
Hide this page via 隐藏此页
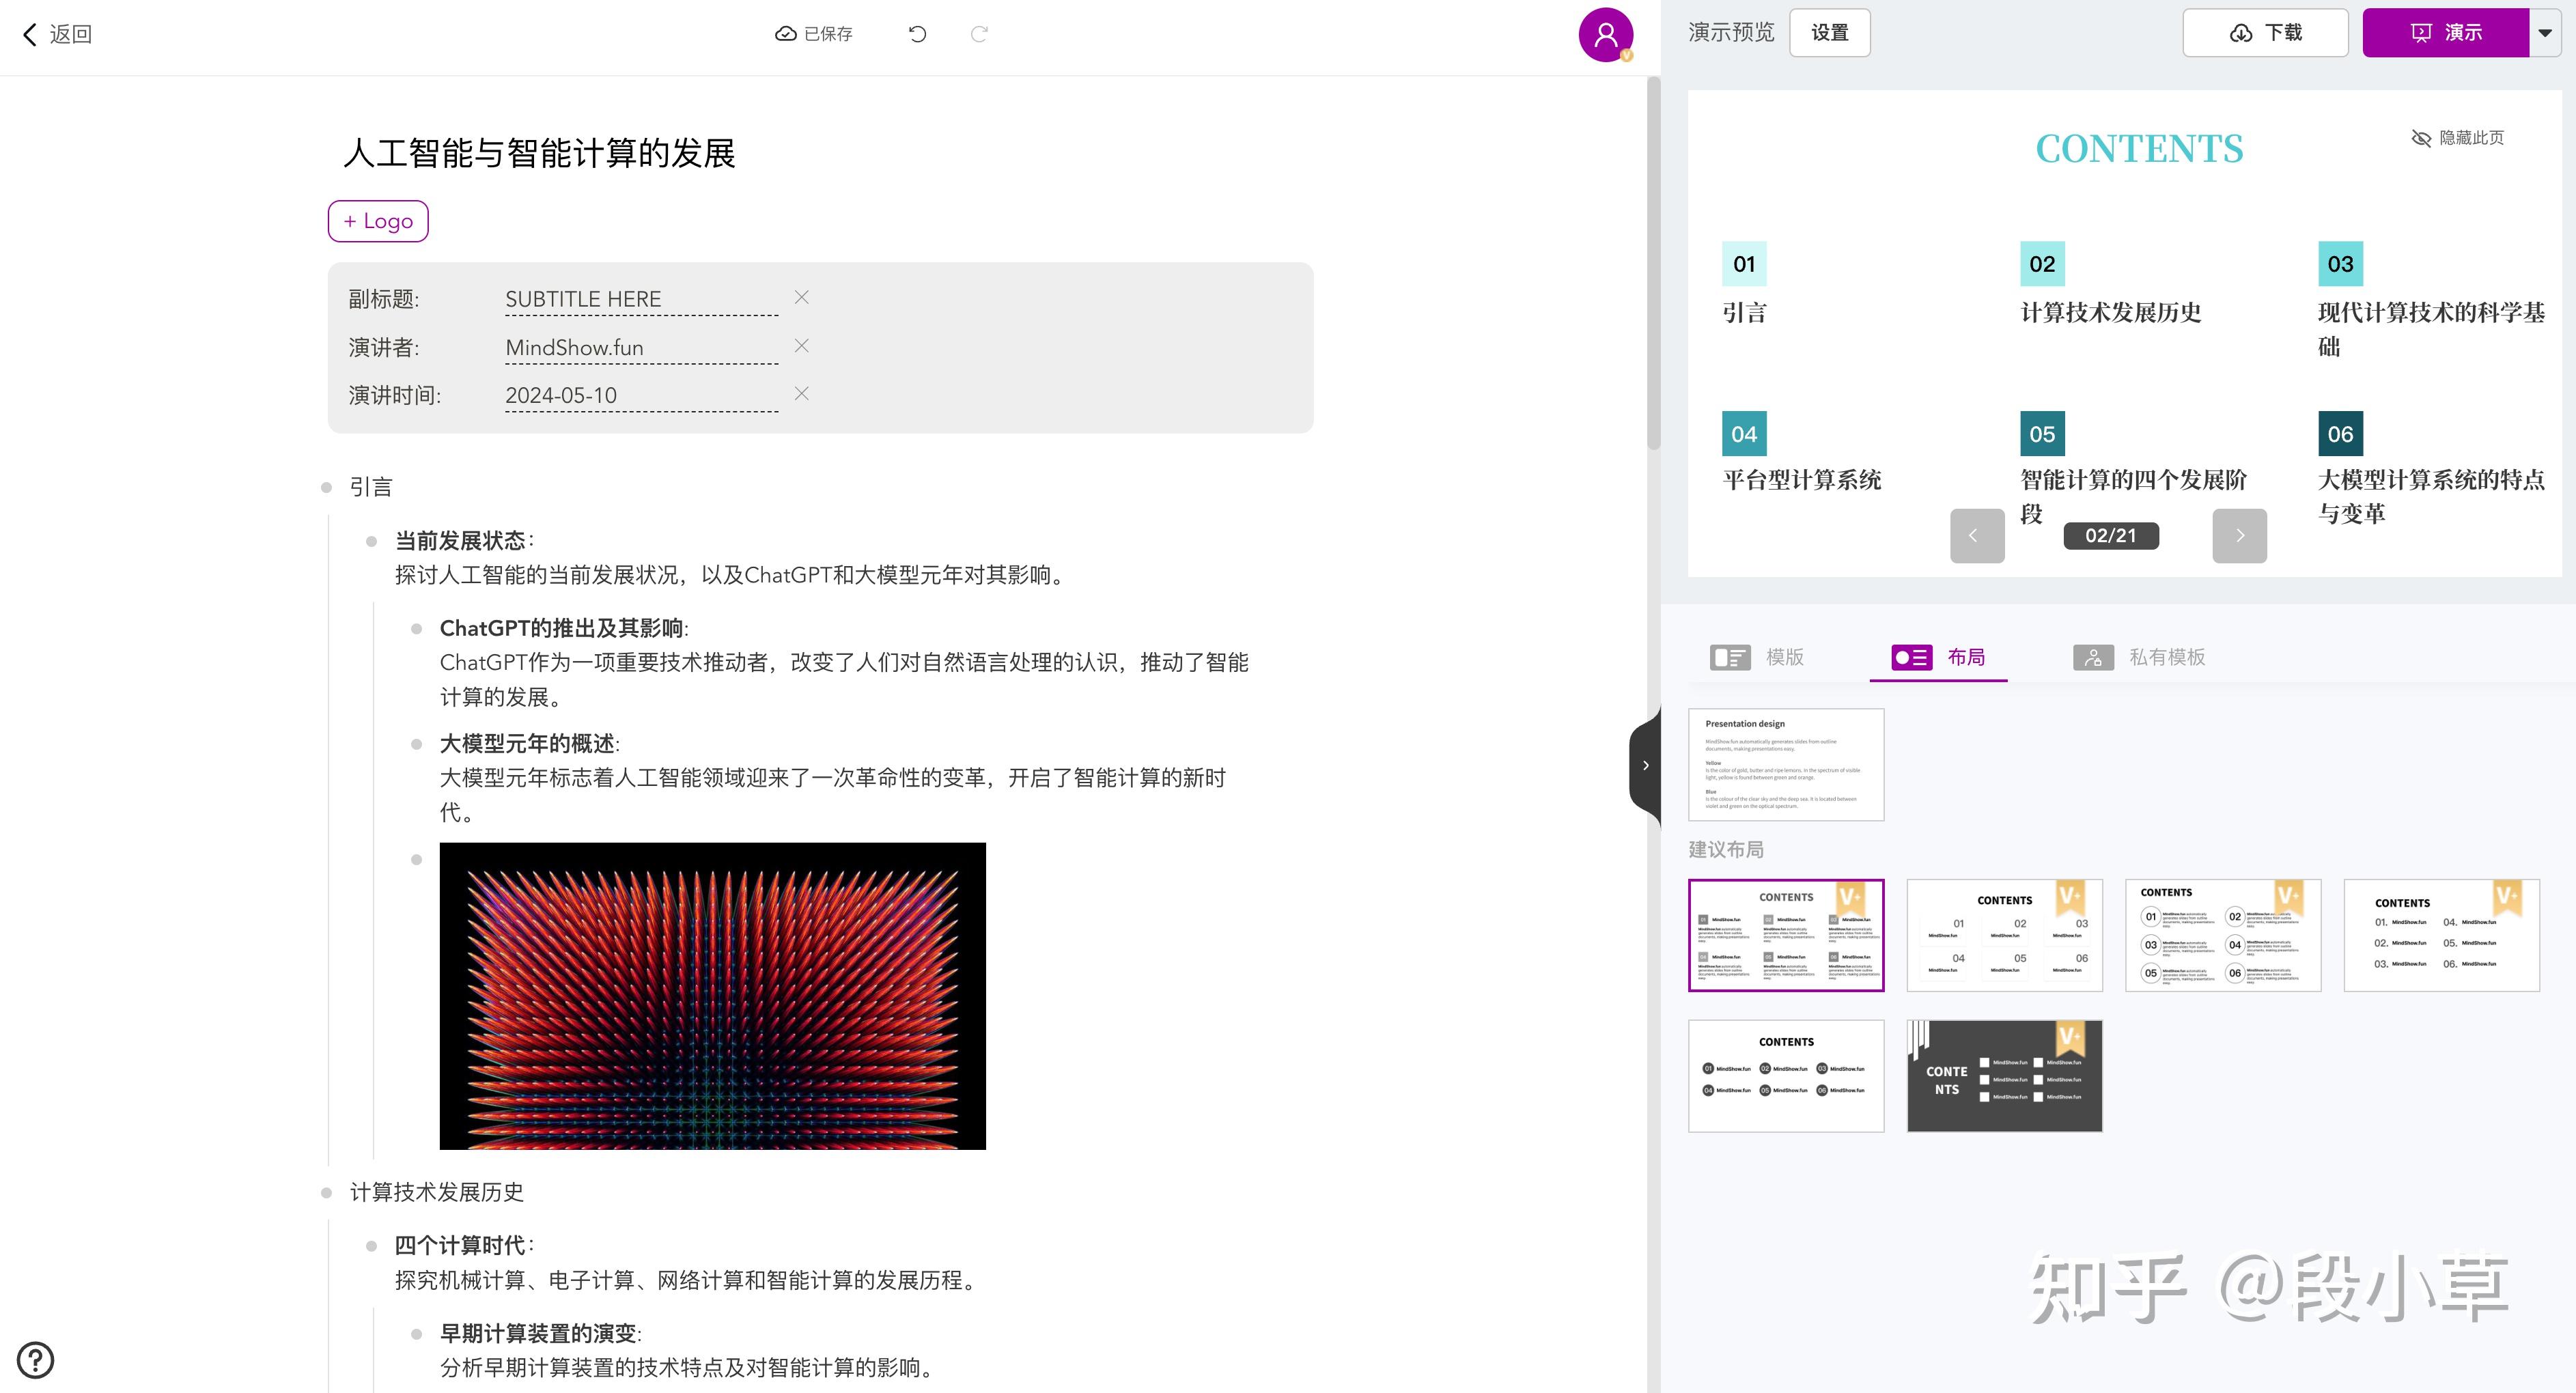(x=2457, y=138)
